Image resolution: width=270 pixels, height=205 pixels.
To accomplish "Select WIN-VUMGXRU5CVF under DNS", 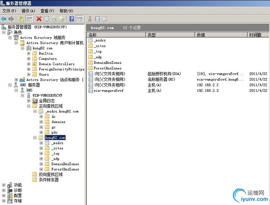I will tap(48, 96).
